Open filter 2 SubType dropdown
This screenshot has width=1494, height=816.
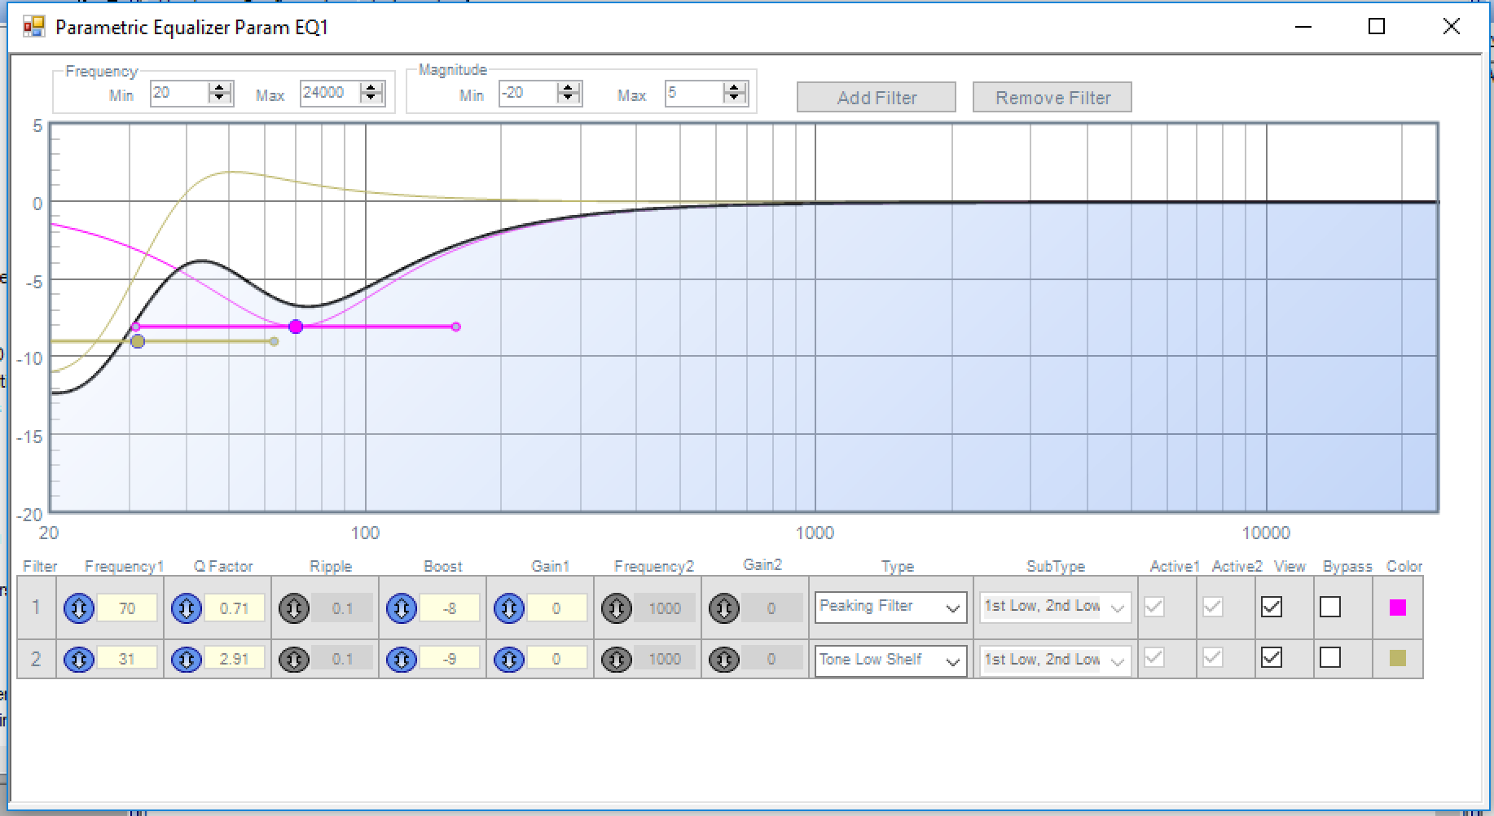coord(1055,660)
